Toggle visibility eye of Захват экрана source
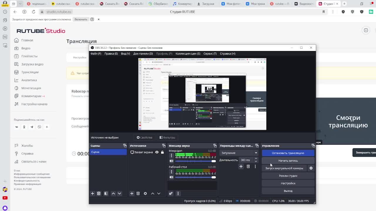 (x=157, y=152)
